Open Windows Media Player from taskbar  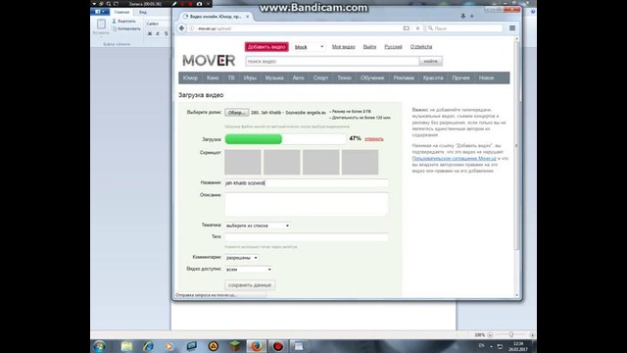[x=169, y=346]
